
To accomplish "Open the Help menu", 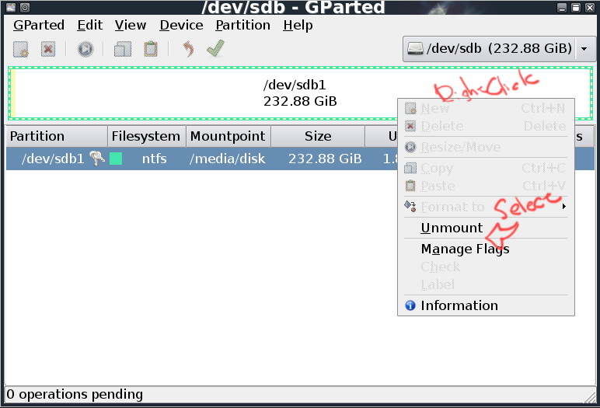I will (x=298, y=26).
